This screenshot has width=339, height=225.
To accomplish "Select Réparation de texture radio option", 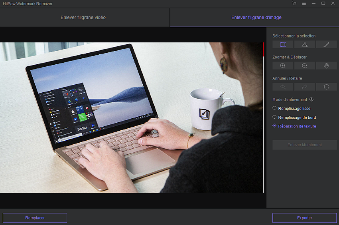I will coord(274,126).
